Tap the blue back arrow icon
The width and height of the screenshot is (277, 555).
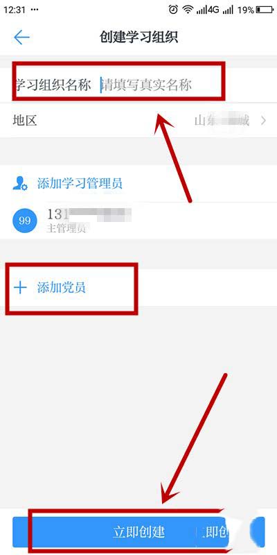[x=21, y=37]
